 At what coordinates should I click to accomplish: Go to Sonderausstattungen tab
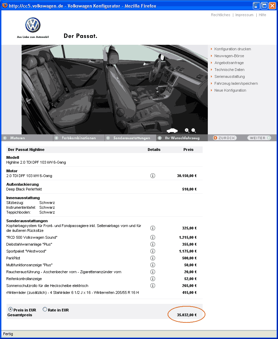(131, 138)
